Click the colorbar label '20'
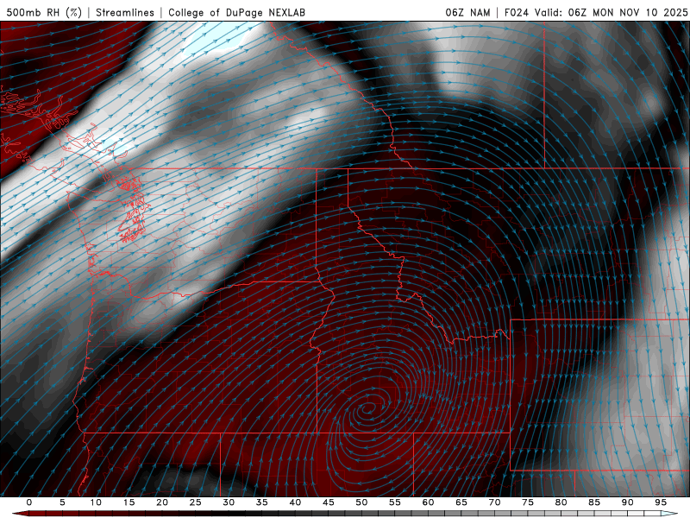The image size is (690, 518). pos(162,502)
